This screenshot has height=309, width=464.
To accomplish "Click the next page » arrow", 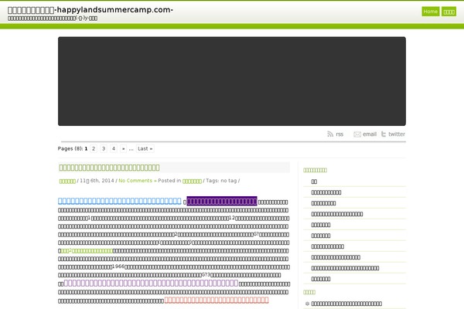I will [x=124, y=149].
